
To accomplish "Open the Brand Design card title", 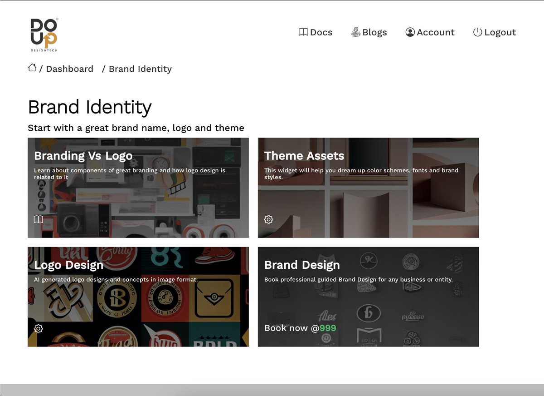I will [302, 265].
